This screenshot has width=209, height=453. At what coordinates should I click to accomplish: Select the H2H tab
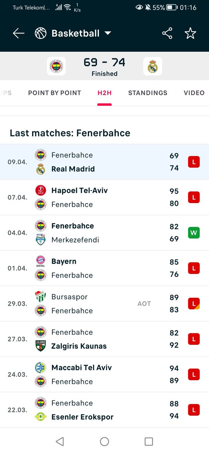click(104, 93)
